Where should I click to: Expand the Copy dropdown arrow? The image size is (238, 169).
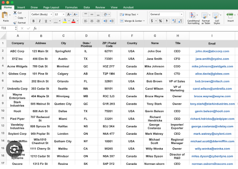coord(25,18)
